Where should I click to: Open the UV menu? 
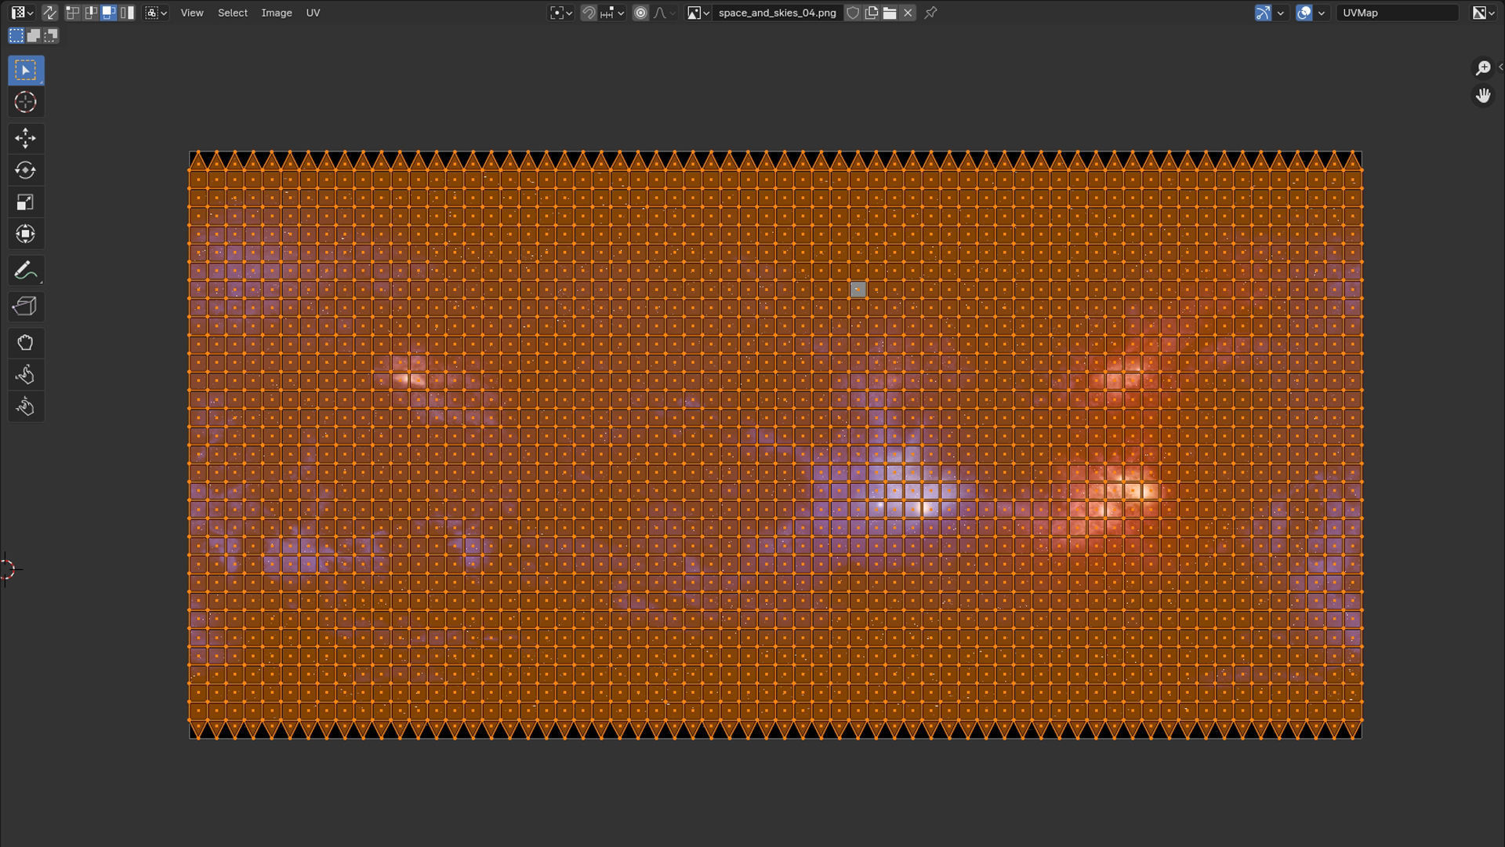(313, 13)
